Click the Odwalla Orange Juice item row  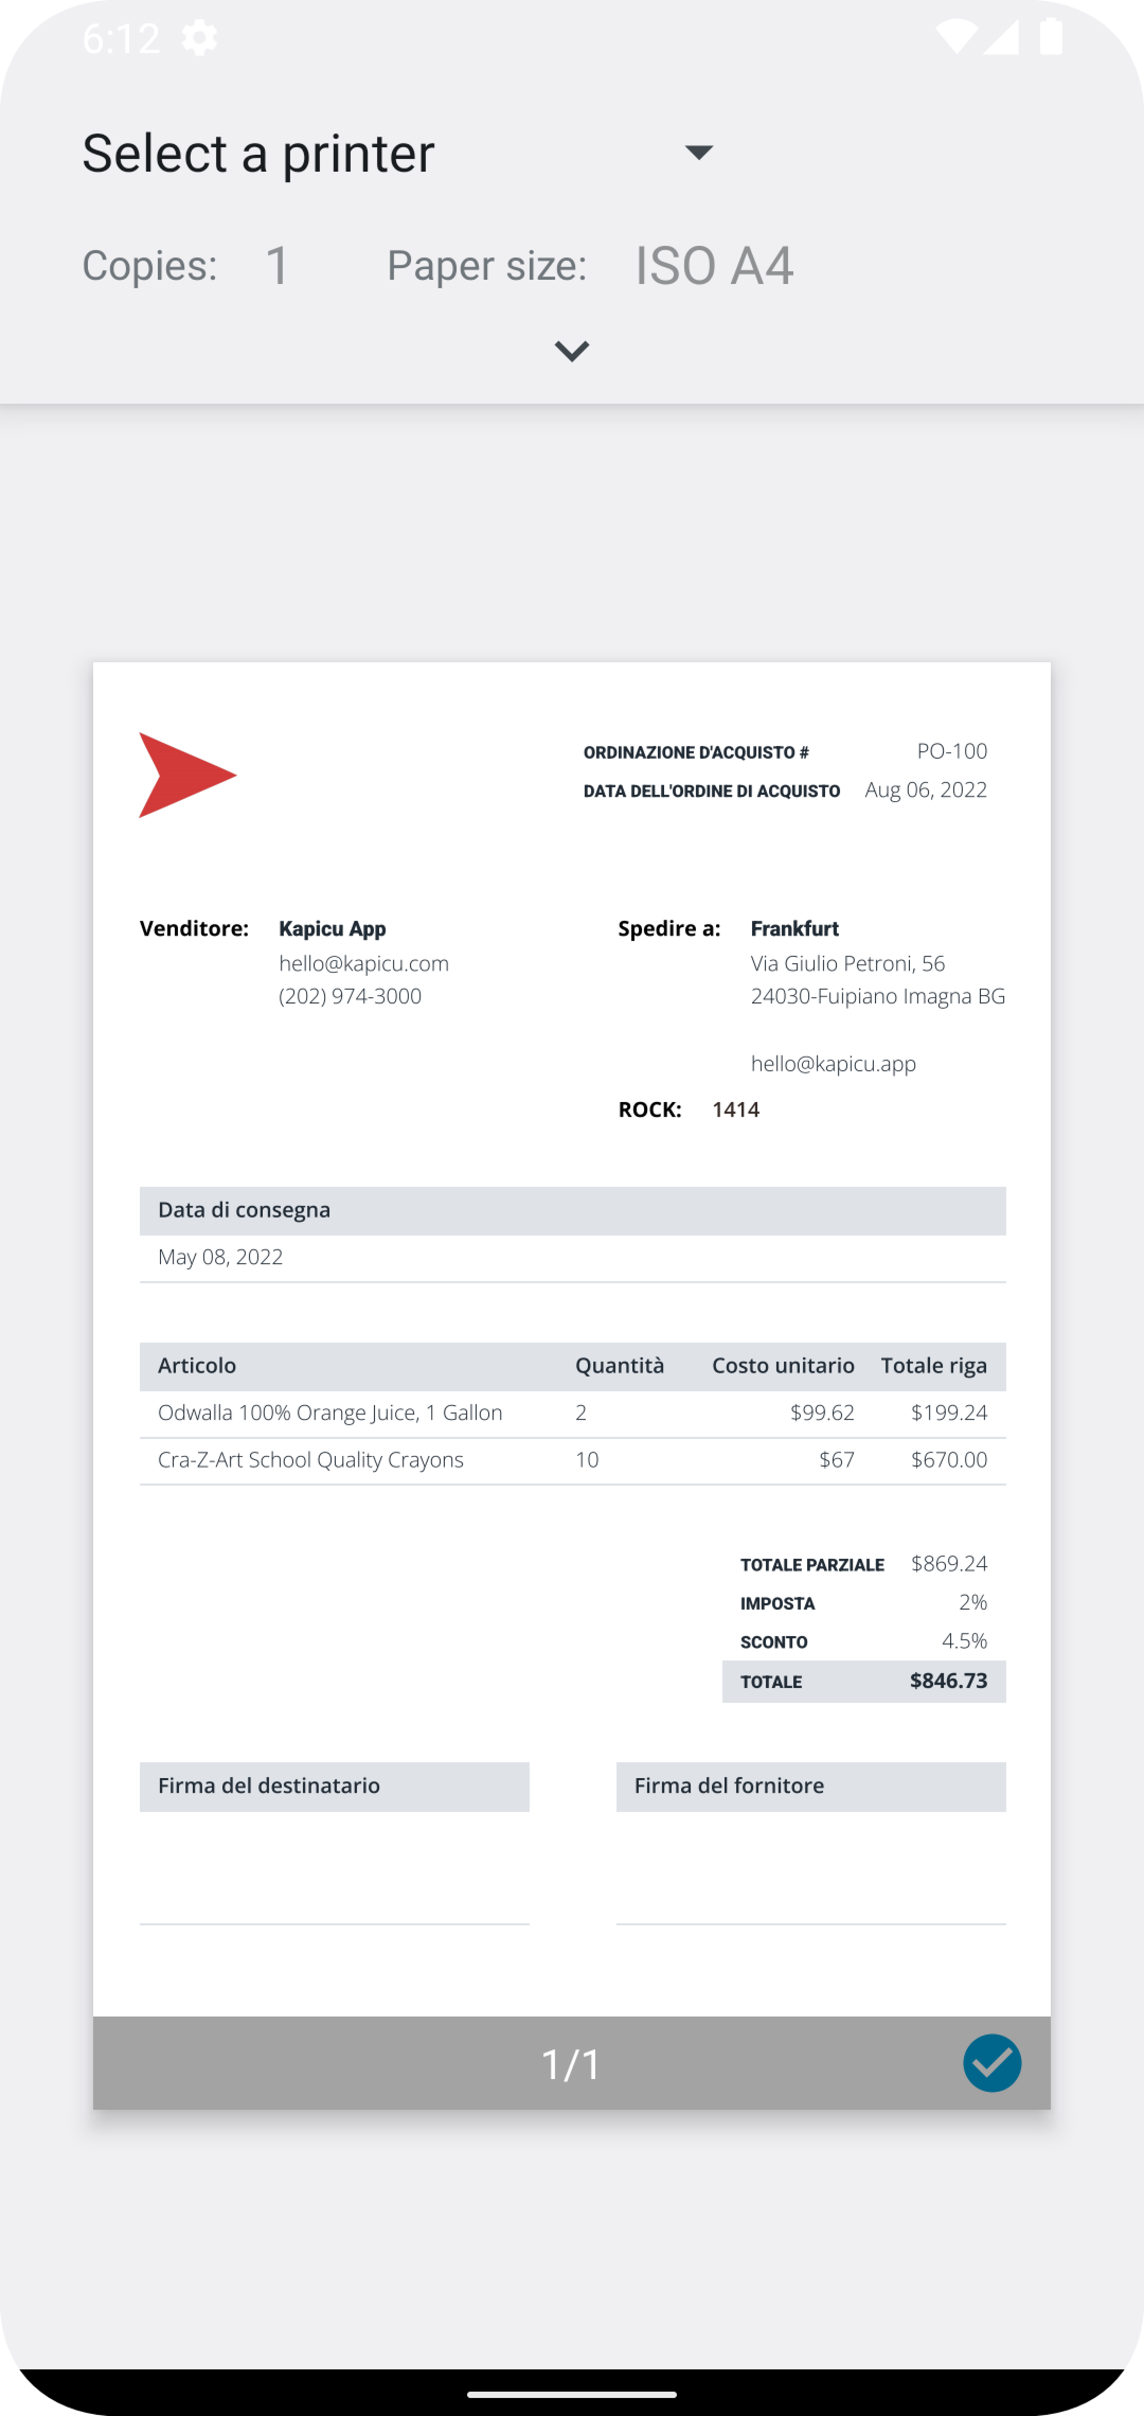click(330, 1413)
